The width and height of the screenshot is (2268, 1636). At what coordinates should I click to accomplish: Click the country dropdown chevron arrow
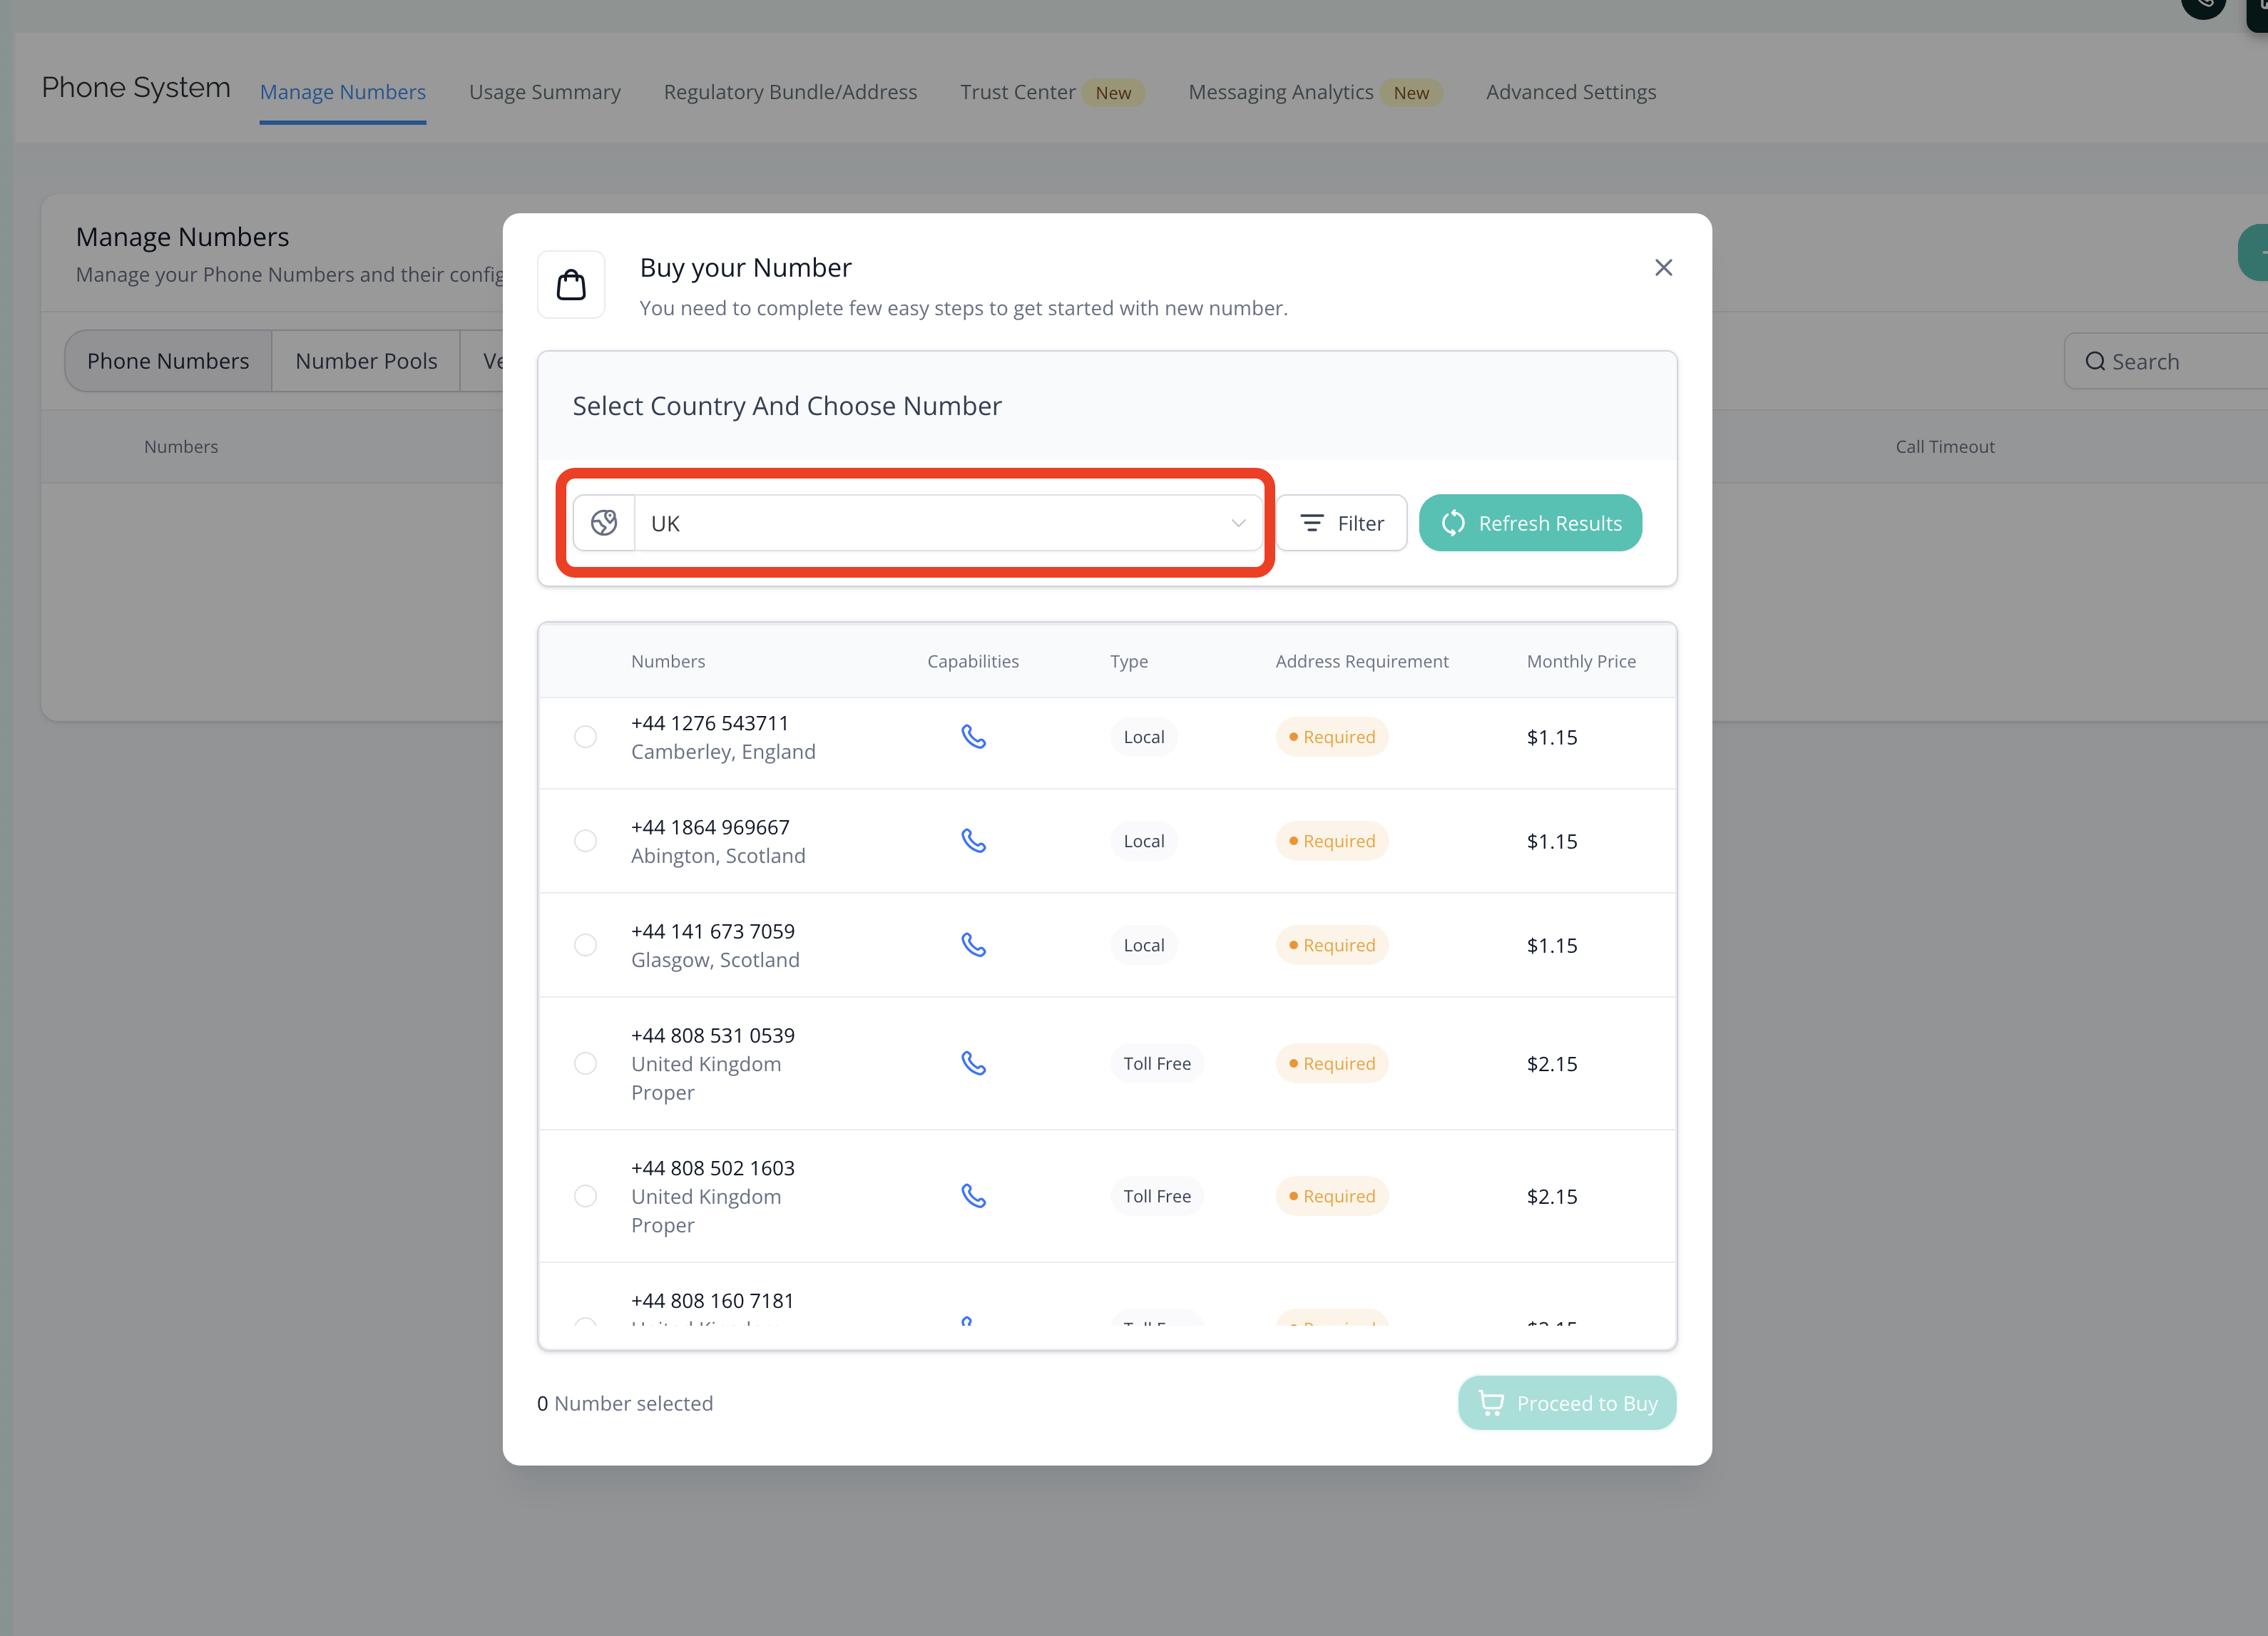[x=1238, y=523]
